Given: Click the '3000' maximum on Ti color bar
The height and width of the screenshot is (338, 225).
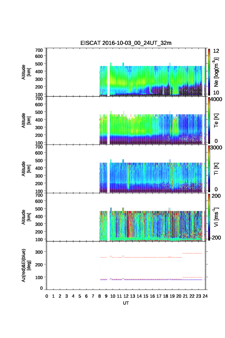Looking at the screenshot, I should (216, 148).
